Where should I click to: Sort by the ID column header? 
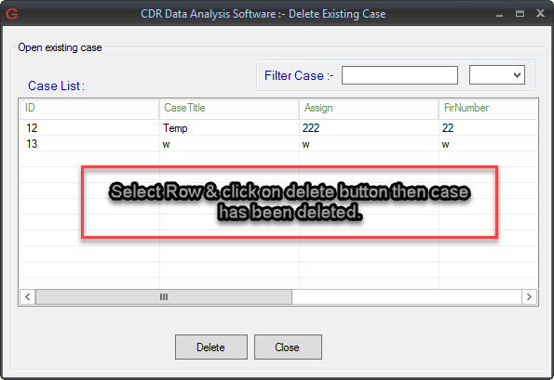89,109
